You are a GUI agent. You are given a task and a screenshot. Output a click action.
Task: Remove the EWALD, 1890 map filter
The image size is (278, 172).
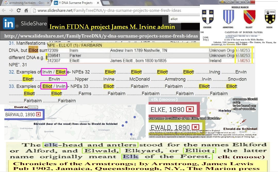pyautogui.click(x=195, y=127)
